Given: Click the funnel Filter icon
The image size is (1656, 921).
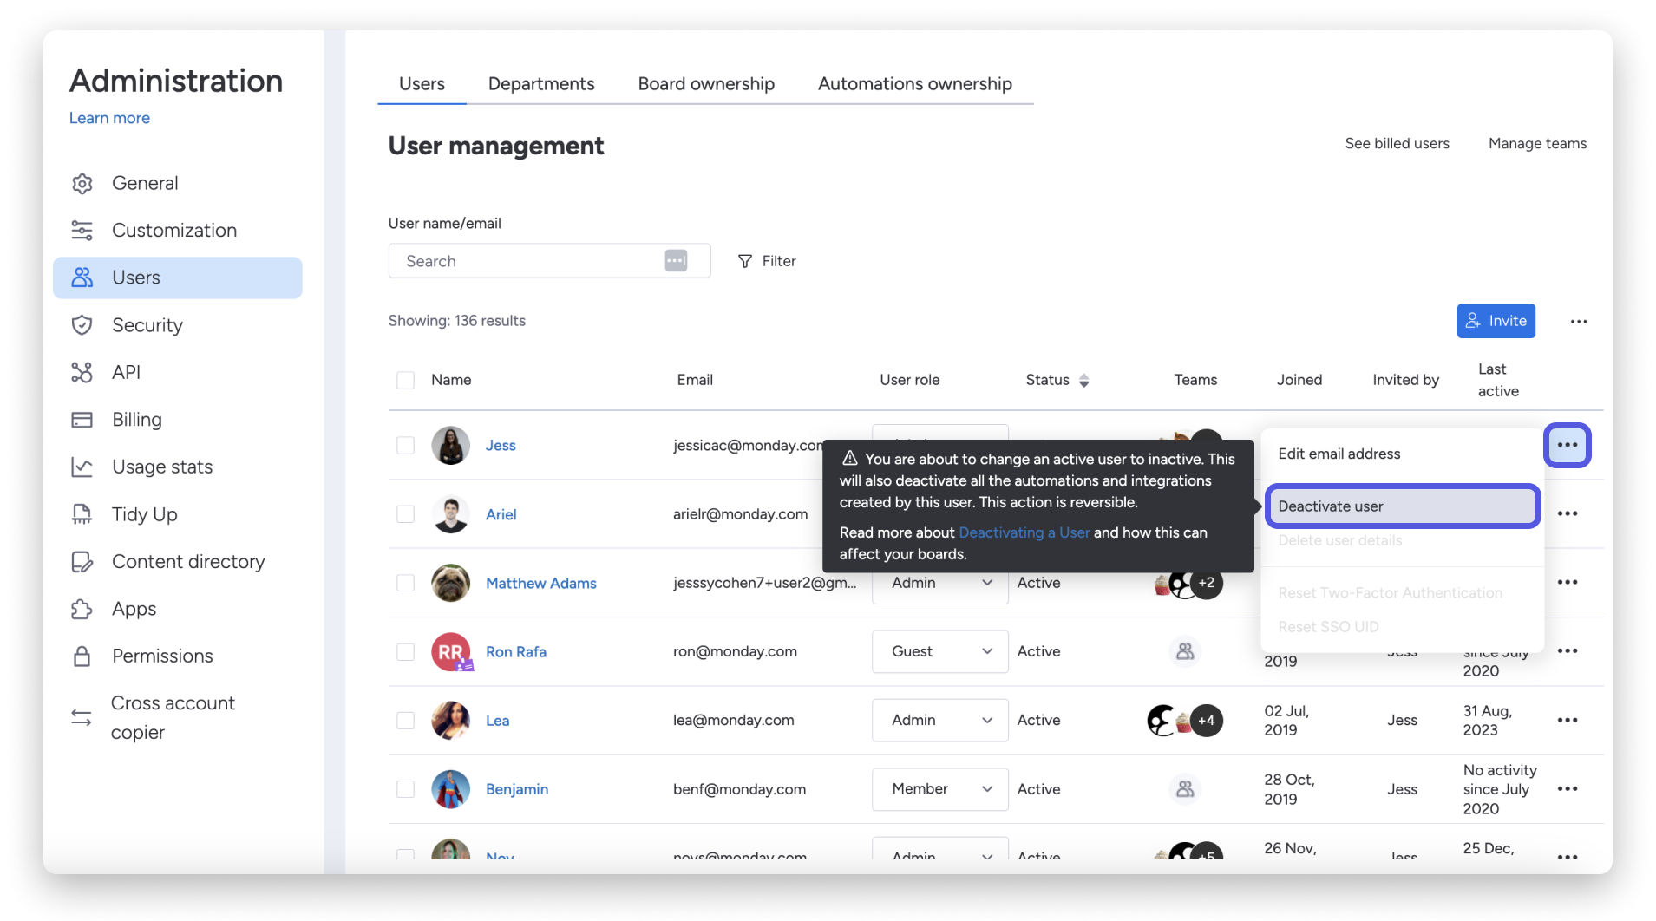Looking at the screenshot, I should (x=744, y=261).
